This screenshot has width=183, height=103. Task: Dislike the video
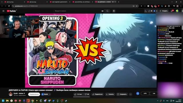87,94
